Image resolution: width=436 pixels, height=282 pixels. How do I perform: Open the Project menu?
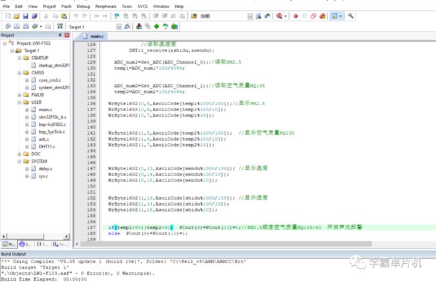[49, 6]
